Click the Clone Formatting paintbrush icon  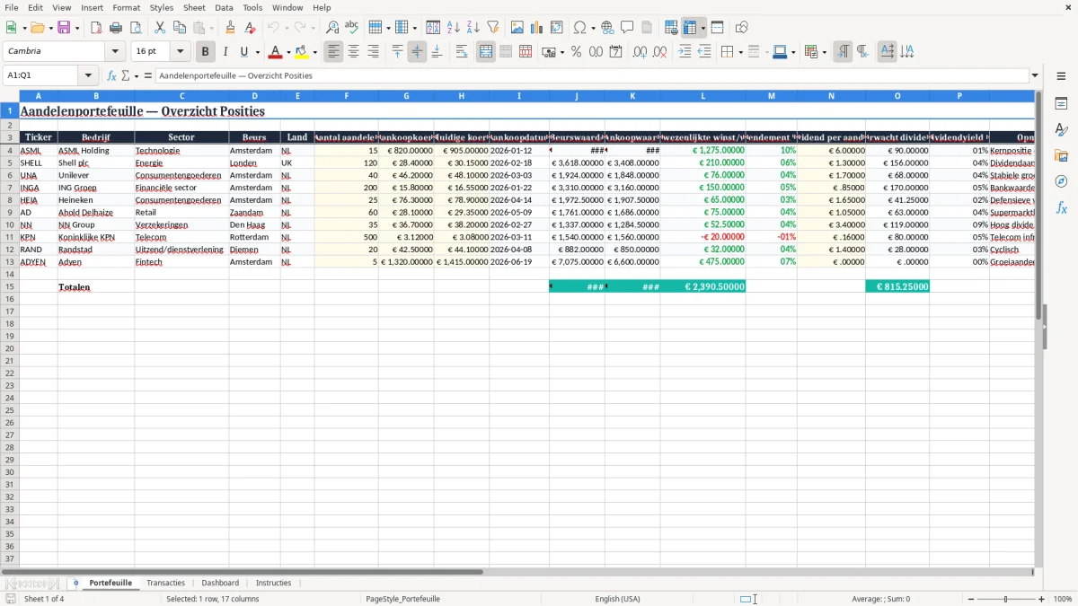coord(231,28)
